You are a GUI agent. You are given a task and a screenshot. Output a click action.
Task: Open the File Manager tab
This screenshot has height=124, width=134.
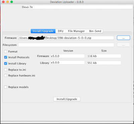click(x=76, y=31)
